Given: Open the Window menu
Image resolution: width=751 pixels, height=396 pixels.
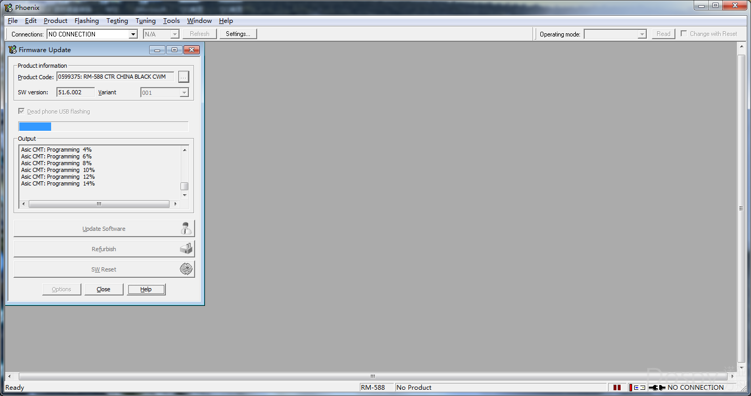Looking at the screenshot, I should click(x=199, y=21).
